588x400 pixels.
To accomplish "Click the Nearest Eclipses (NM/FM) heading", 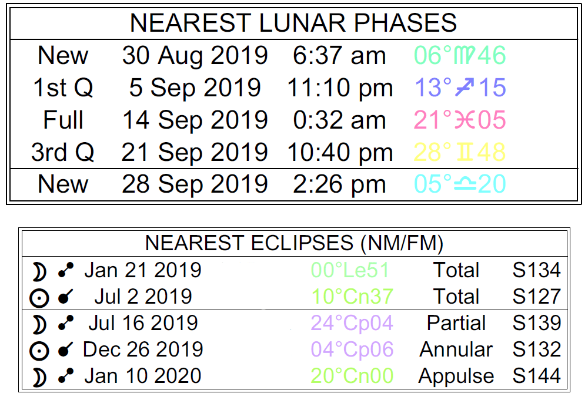I will (294, 243).
